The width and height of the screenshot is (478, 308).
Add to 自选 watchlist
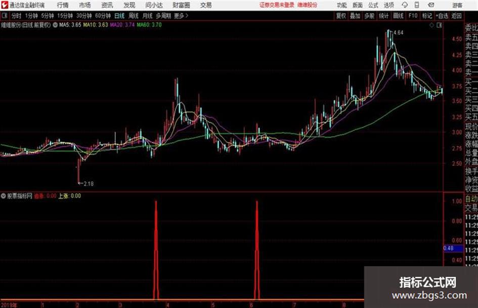pos(442,16)
